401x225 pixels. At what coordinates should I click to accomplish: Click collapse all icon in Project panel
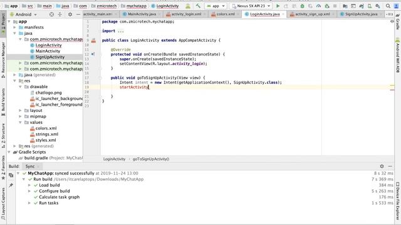coord(60,14)
